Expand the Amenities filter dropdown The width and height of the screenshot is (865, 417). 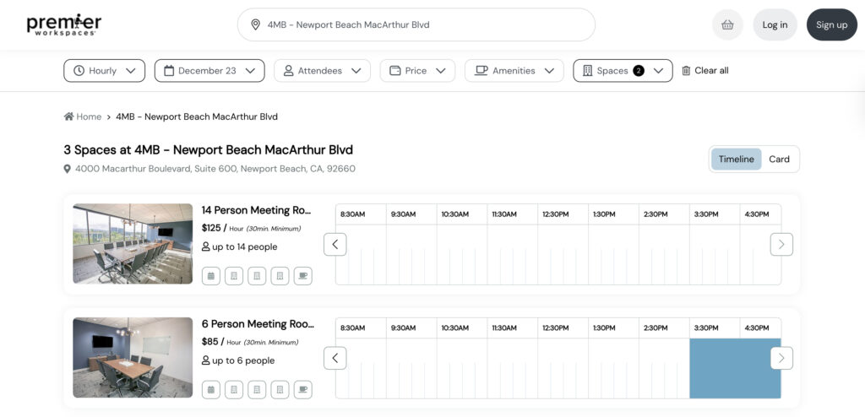click(x=514, y=71)
